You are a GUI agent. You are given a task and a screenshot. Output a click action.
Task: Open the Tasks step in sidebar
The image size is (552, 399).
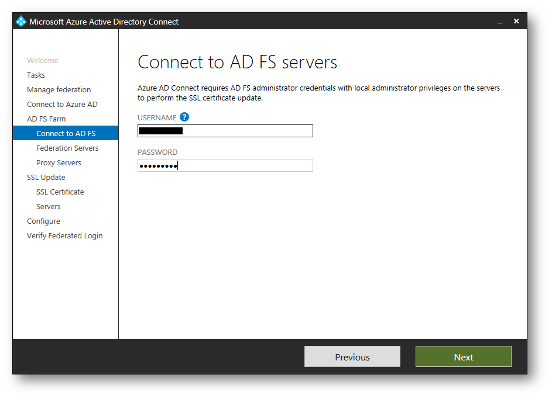pos(36,75)
